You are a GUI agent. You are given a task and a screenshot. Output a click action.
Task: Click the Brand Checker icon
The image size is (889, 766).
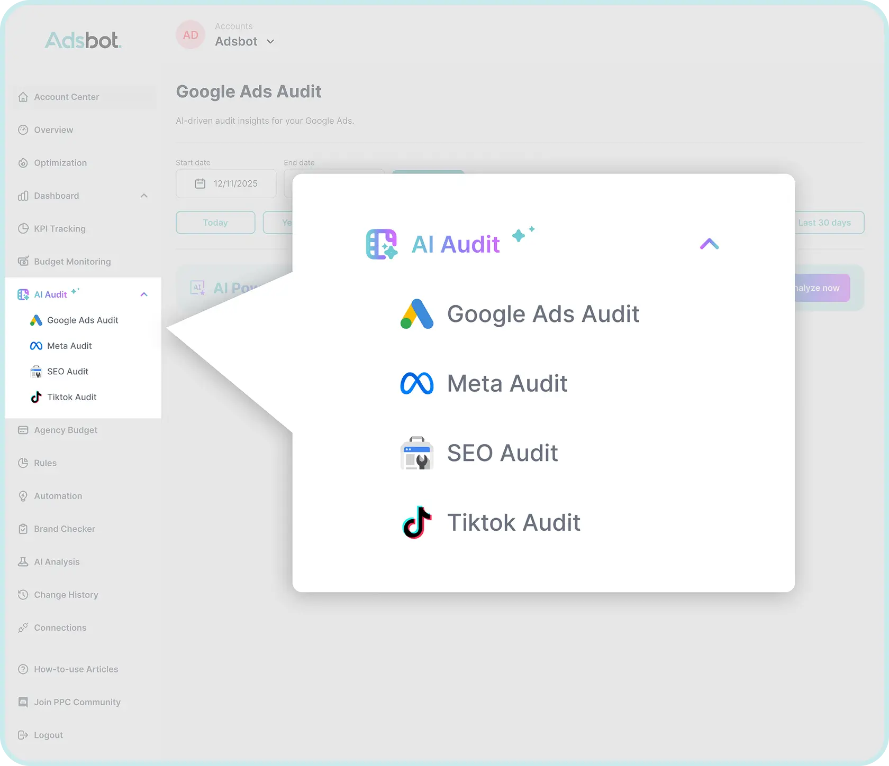(23, 529)
